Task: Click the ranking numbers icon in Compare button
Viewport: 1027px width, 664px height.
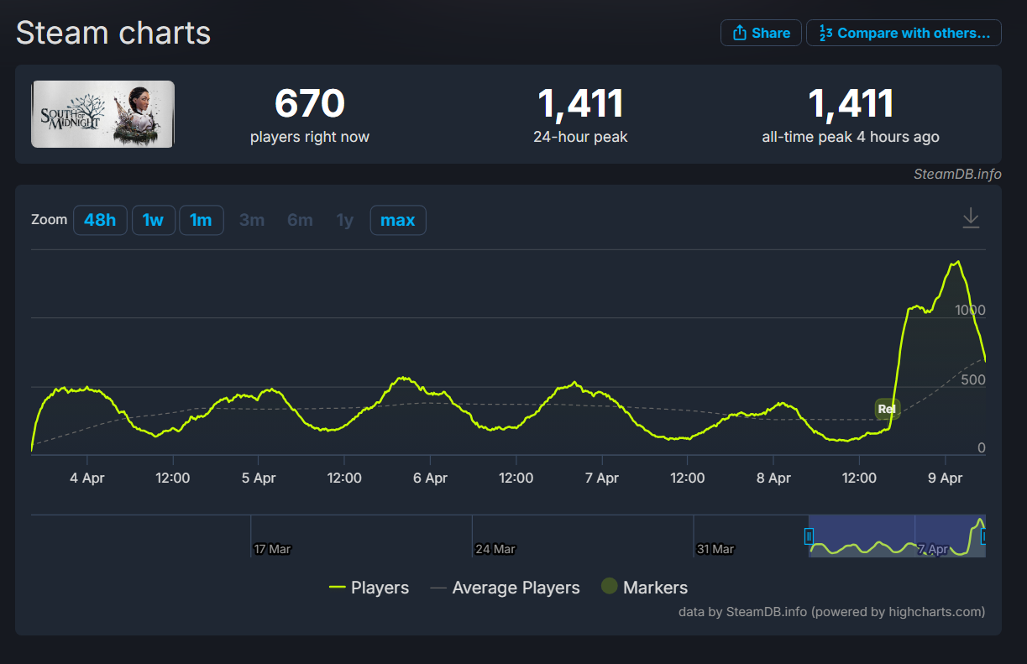Action: 825,33
